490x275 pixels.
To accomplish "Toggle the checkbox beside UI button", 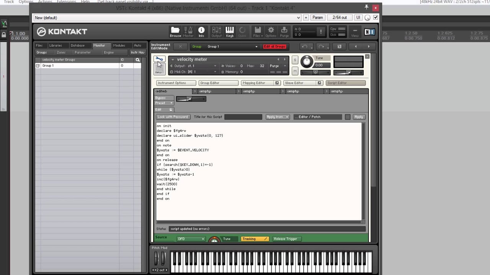I will point(376,18).
